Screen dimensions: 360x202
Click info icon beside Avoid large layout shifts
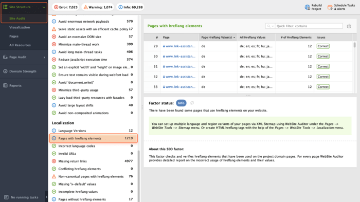54,105
